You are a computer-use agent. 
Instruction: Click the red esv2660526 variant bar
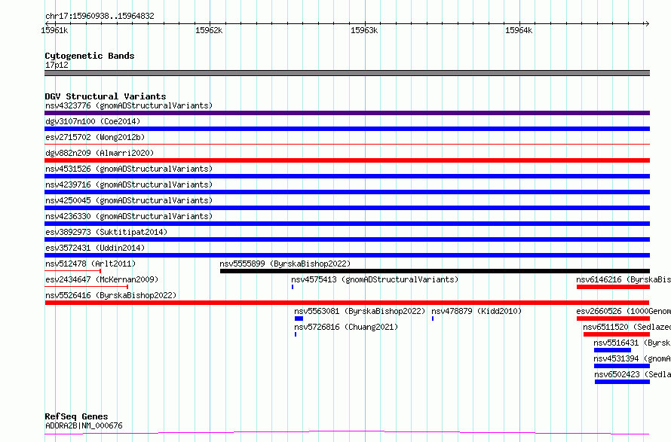[613, 319]
